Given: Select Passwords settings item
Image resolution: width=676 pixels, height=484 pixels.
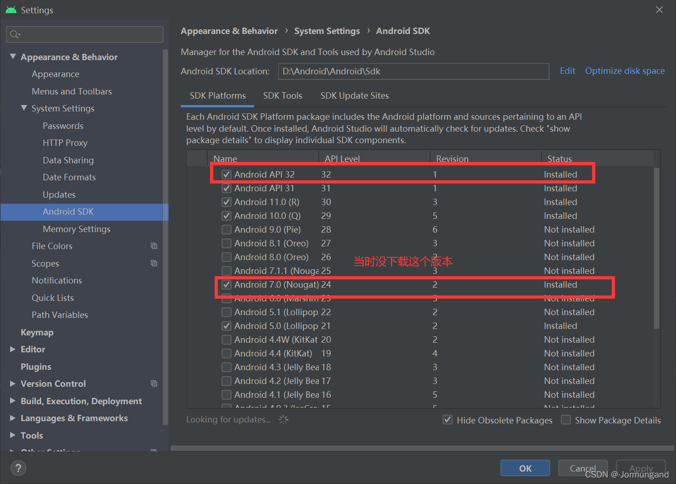Looking at the screenshot, I should click(63, 126).
